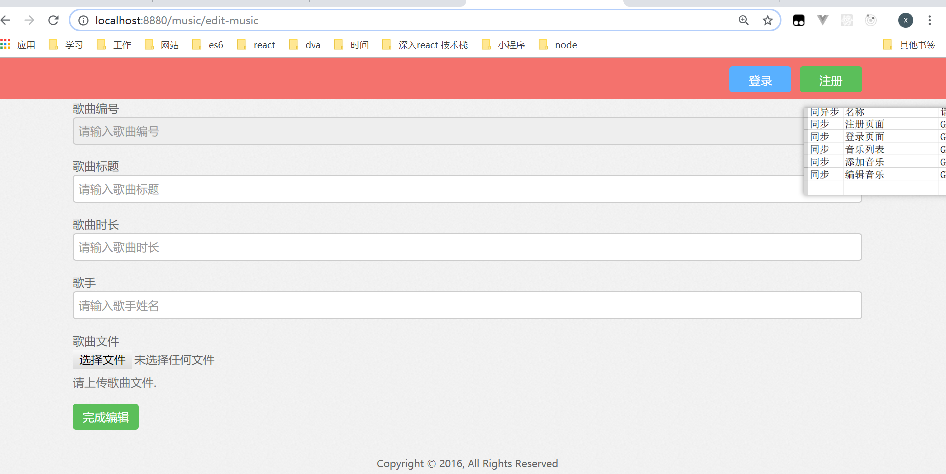Open the 其他书签 folder

pyautogui.click(x=909, y=45)
